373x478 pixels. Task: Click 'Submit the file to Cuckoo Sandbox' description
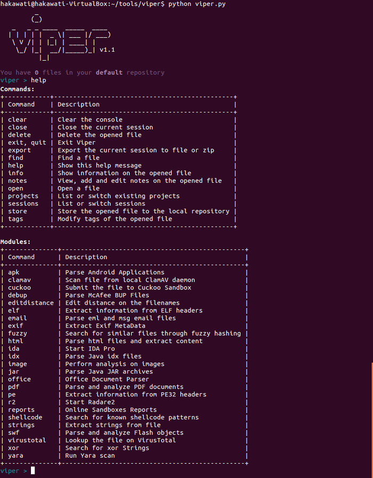[128, 287]
